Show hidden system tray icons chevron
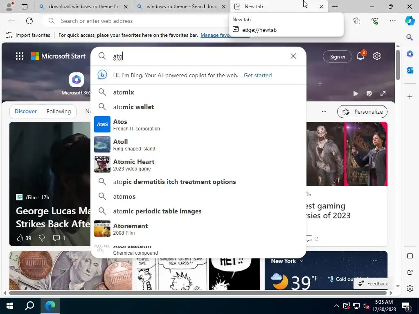 (337, 306)
